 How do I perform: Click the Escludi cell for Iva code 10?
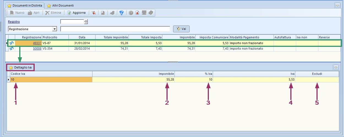click(317, 79)
